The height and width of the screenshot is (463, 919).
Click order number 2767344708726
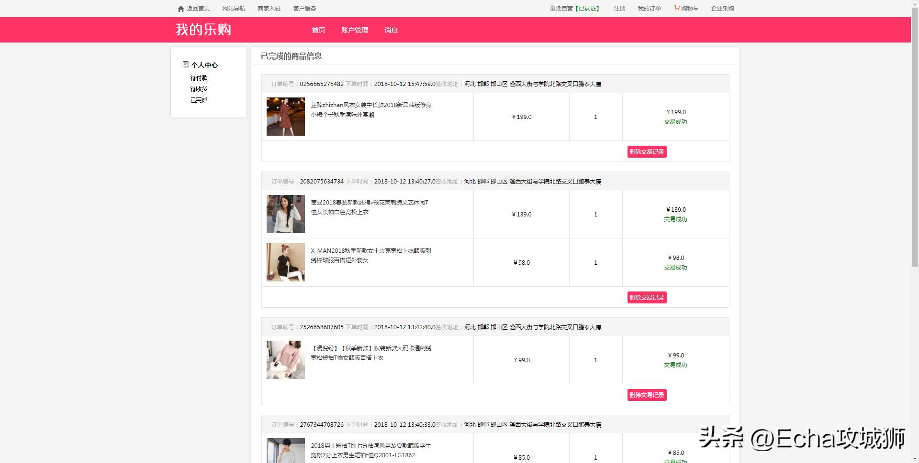322,425
